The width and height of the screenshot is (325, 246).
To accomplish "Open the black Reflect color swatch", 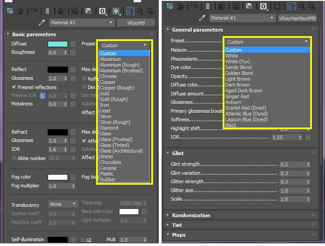I will click(x=58, y=70).
